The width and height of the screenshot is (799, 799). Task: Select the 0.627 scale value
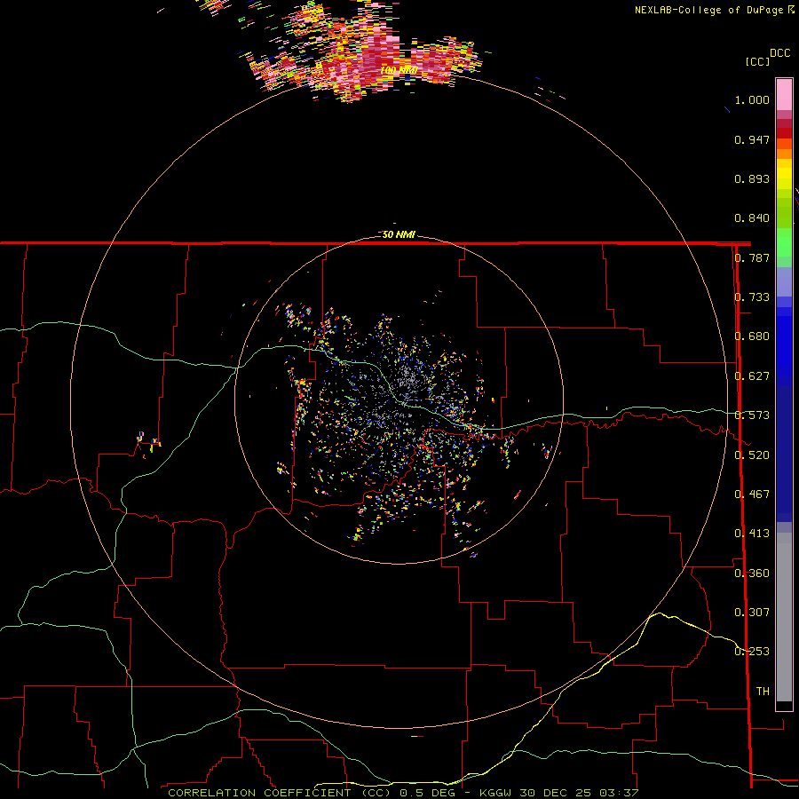tap(752, 376)
